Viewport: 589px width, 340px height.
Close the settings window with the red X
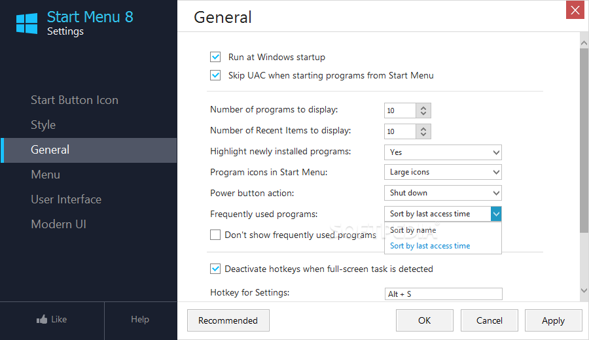(575, 10)
